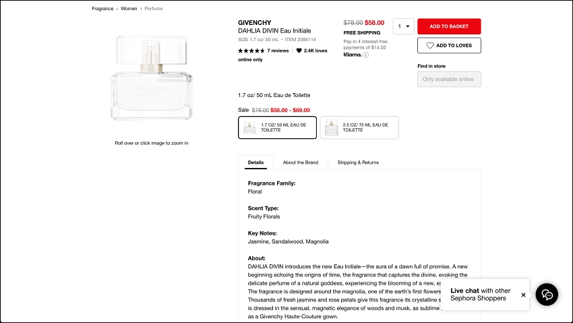Select 1.7 oz/50 mL size option
The height and width of the screenshot is (323, 573).
coord(277,127)
